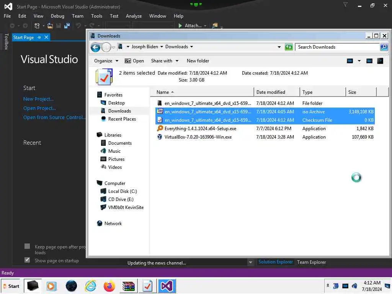This screenshot has width=392, height=294.
Task: Open the Share with dropdown
Action: [x=165, y=61]
